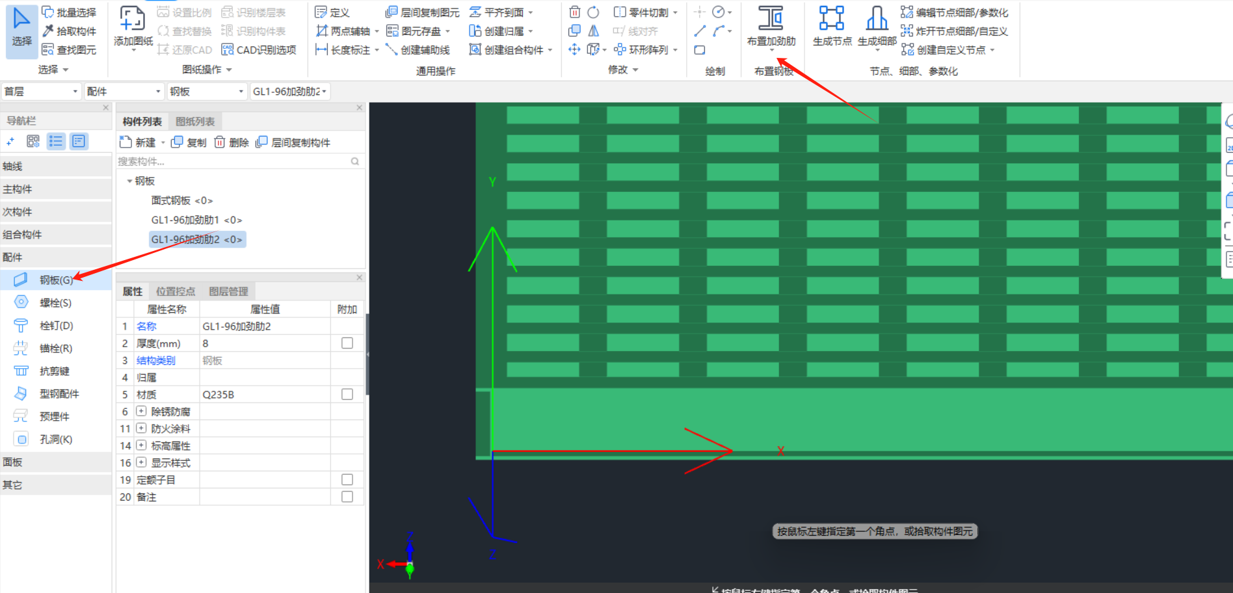Click the rotate icon in 修改 group
The image size is (1233, 593).
tap(593, 12)
